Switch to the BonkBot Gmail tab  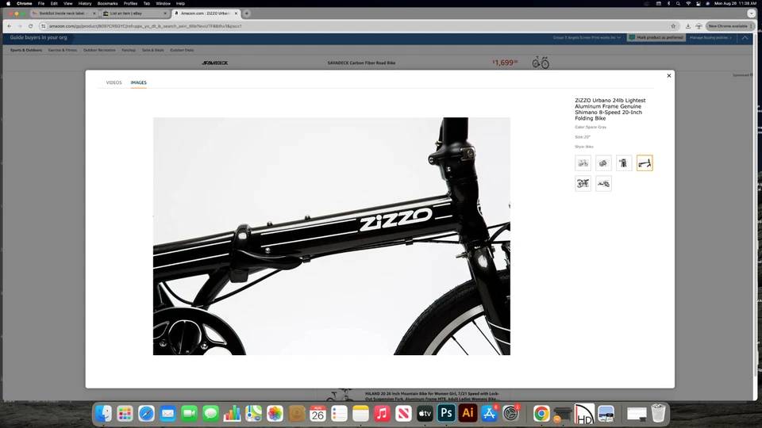(x=62, y=13)
